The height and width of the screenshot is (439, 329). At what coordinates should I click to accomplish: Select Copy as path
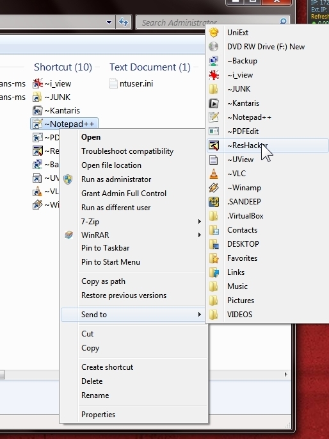(x=103, y=281)
